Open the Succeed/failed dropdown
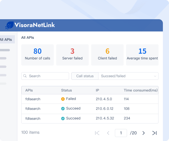The height and width of the screenshot is (141, 169). click(128, 76)
